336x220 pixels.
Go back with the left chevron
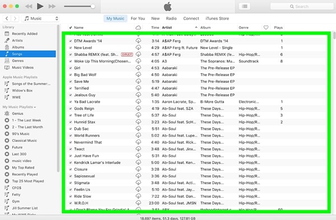[x=7, y=18]
